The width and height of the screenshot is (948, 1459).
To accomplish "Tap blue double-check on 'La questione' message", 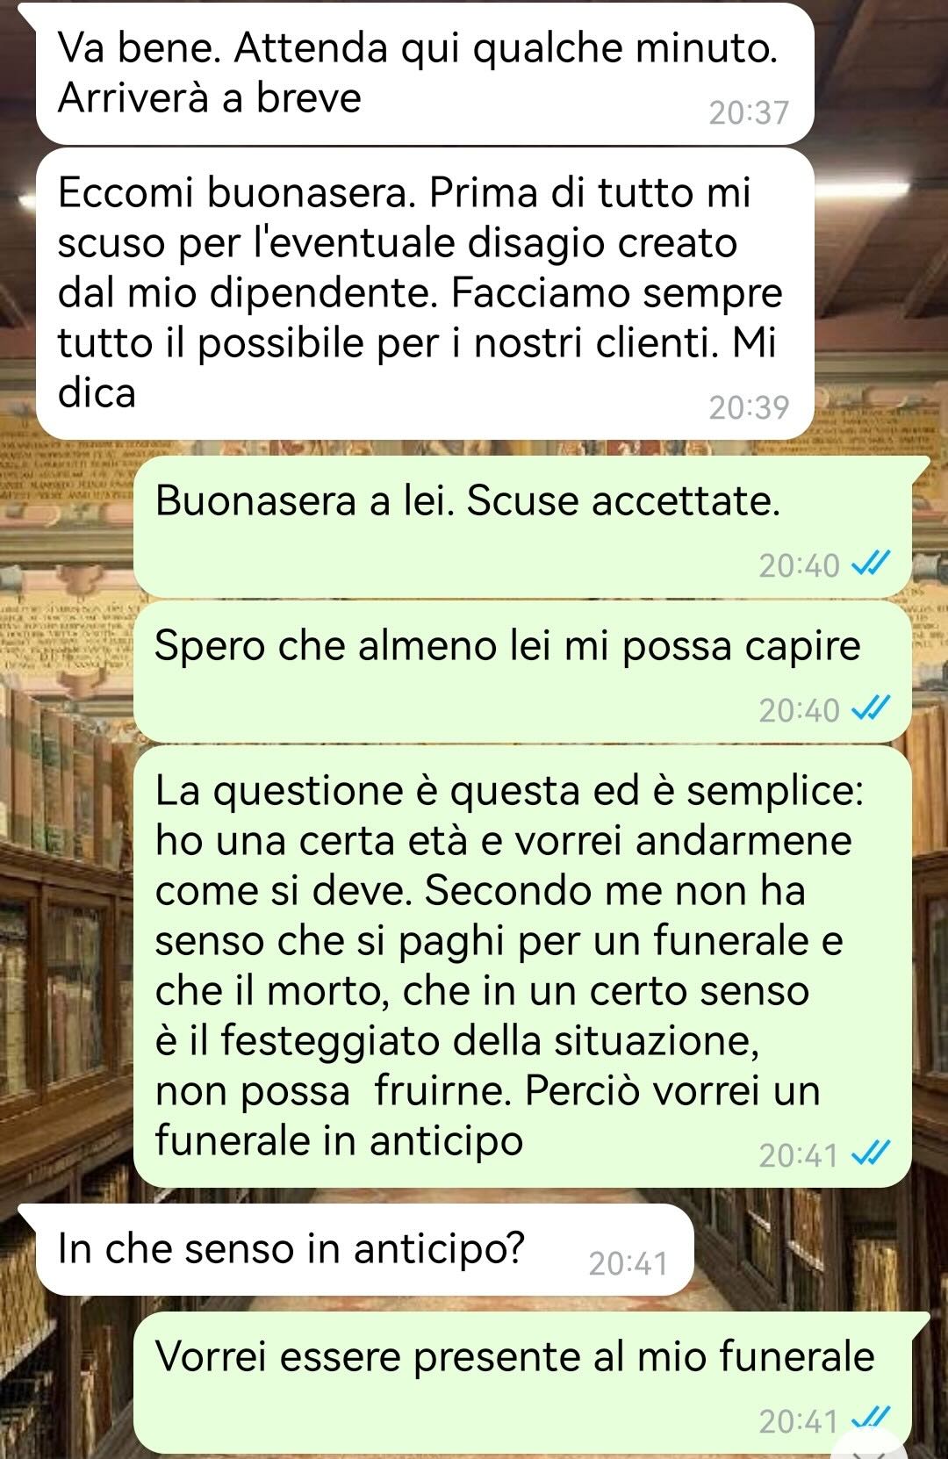I will pyautogui.click(x=873, y=1154).
